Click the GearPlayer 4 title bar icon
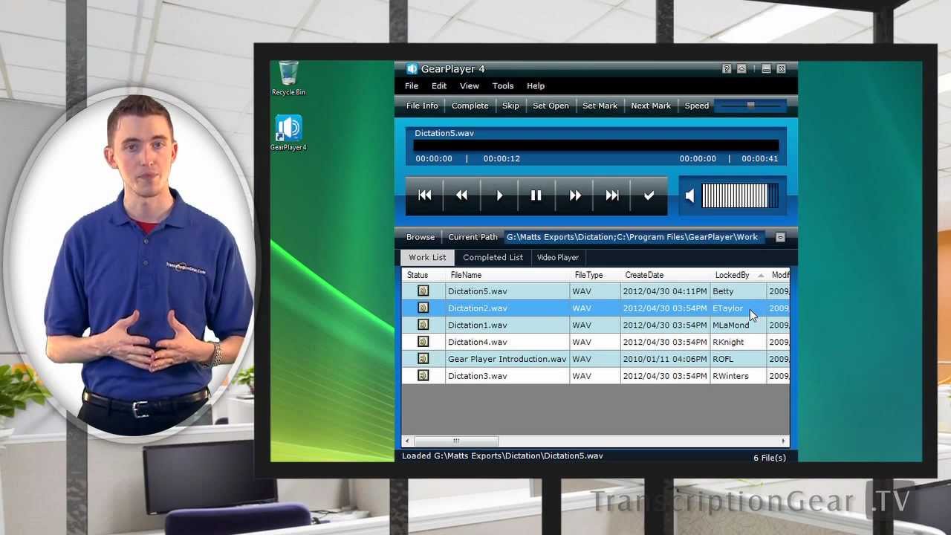Screen dimensions: 951x535 [412, 69]
